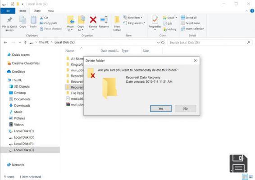The width and height of the screenshot is (255, 180).
Task: Click This PC in address bar
Action: pos(44,42)
